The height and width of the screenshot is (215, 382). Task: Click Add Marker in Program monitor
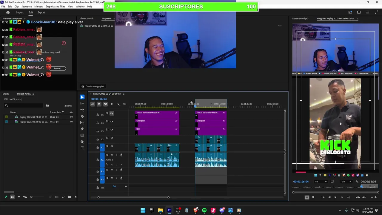coord(313,197)
